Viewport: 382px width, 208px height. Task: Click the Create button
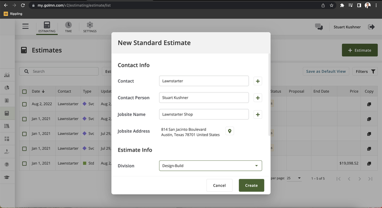point(252,186)
